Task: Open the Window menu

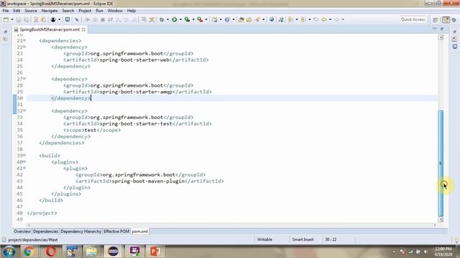Action: (115, 11)
